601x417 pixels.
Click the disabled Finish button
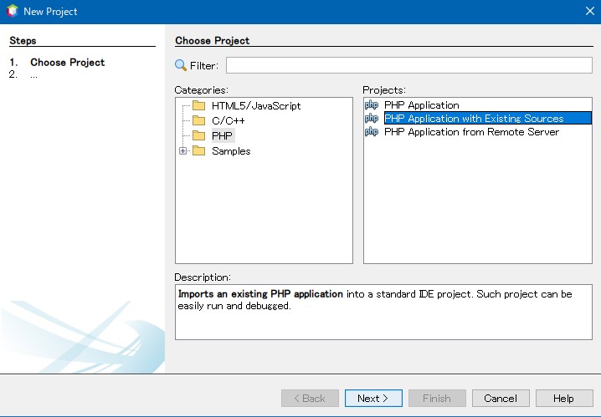tap(437, 399)
